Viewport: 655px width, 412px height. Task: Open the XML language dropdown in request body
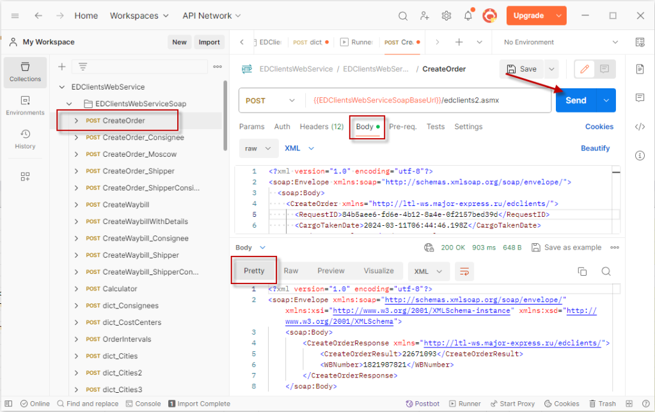pos(299,148)
